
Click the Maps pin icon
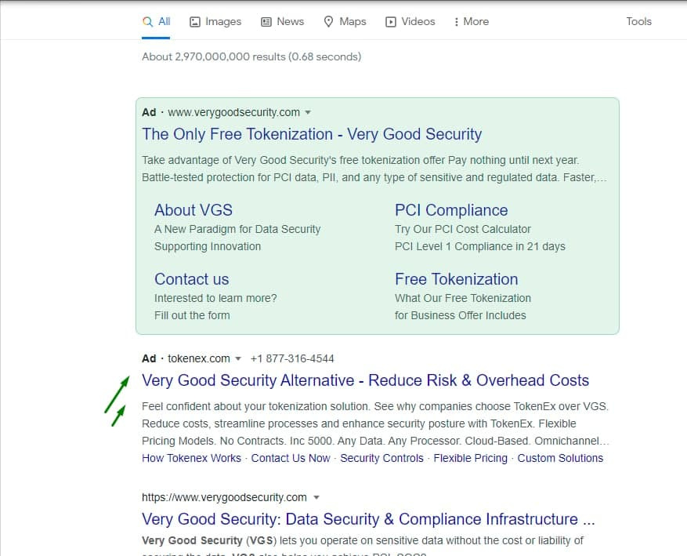[328, 21]
